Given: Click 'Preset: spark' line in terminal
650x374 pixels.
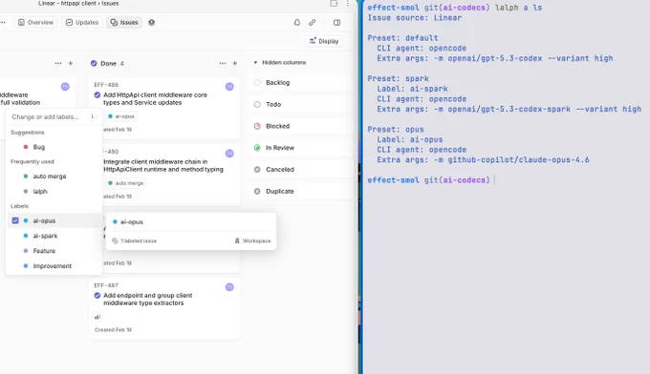Looking at the screenshot, I should tap(398, 78).
